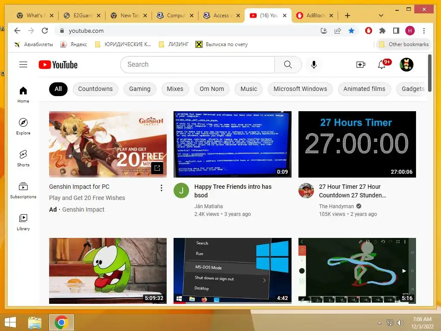Open Library in the sidebar
This screenshot has width=441, height=331.
23,222
